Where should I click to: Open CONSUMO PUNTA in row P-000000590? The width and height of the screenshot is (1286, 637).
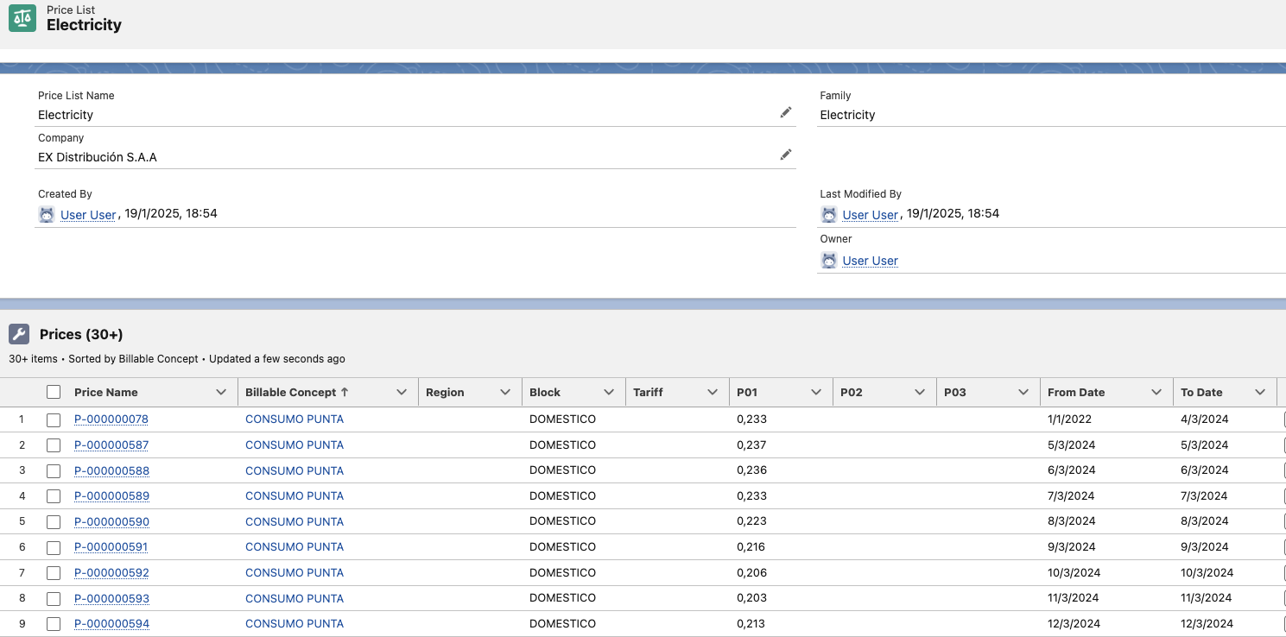(x=295, y=521)
